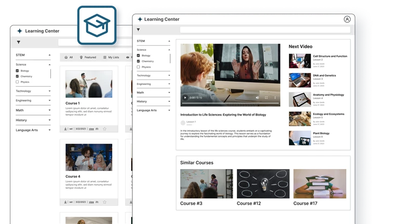Click the view link on Course 1
399x224 pixels.
[x=91, y=129]
